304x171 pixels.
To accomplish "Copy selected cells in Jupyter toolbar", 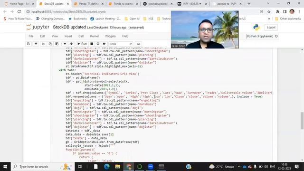I will pyautogui.click(x=50, y=44).
